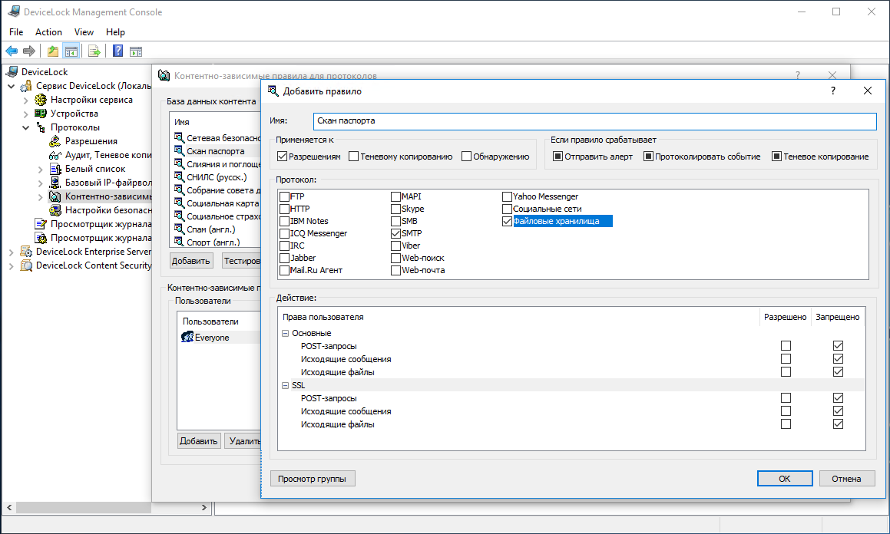
Task: Collapse the Основные rights group
Action: pyautogui.click(x=286, y=333)
